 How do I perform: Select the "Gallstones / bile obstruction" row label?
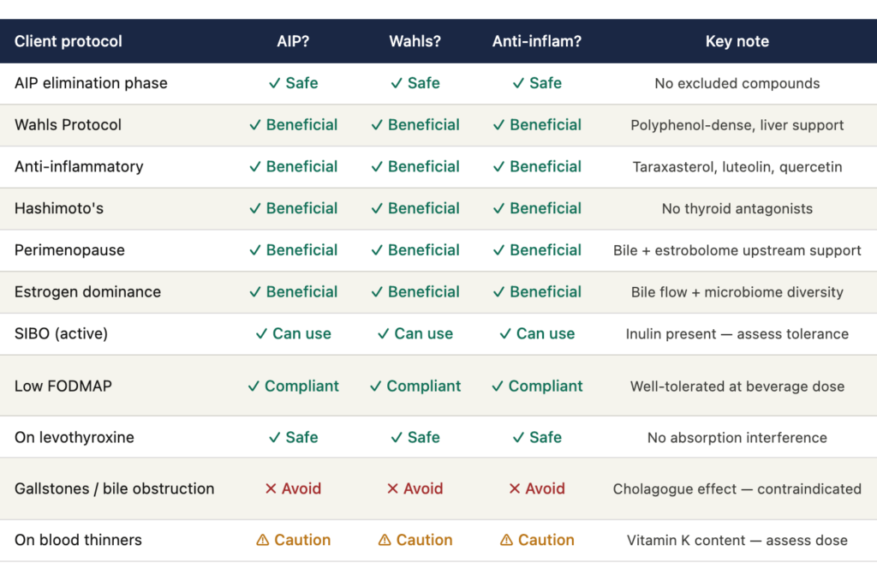pos(115,488)
